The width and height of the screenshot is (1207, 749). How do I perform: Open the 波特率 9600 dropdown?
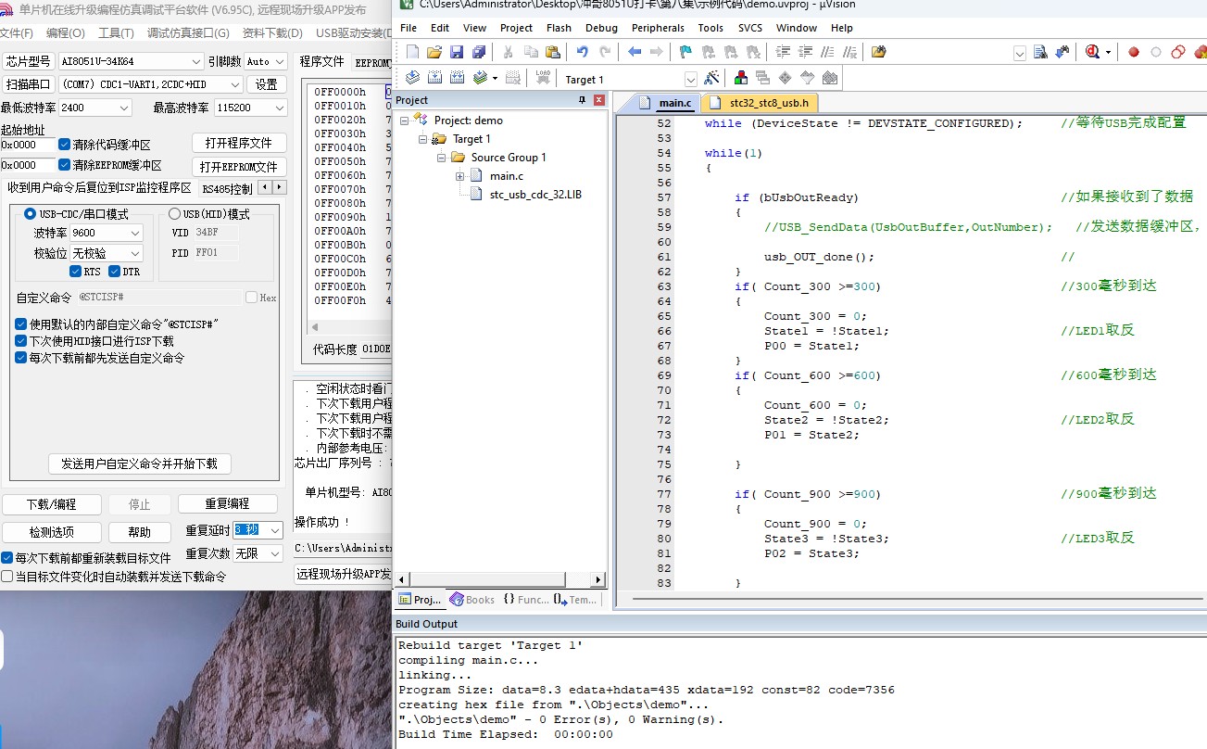tap(107, 234)
